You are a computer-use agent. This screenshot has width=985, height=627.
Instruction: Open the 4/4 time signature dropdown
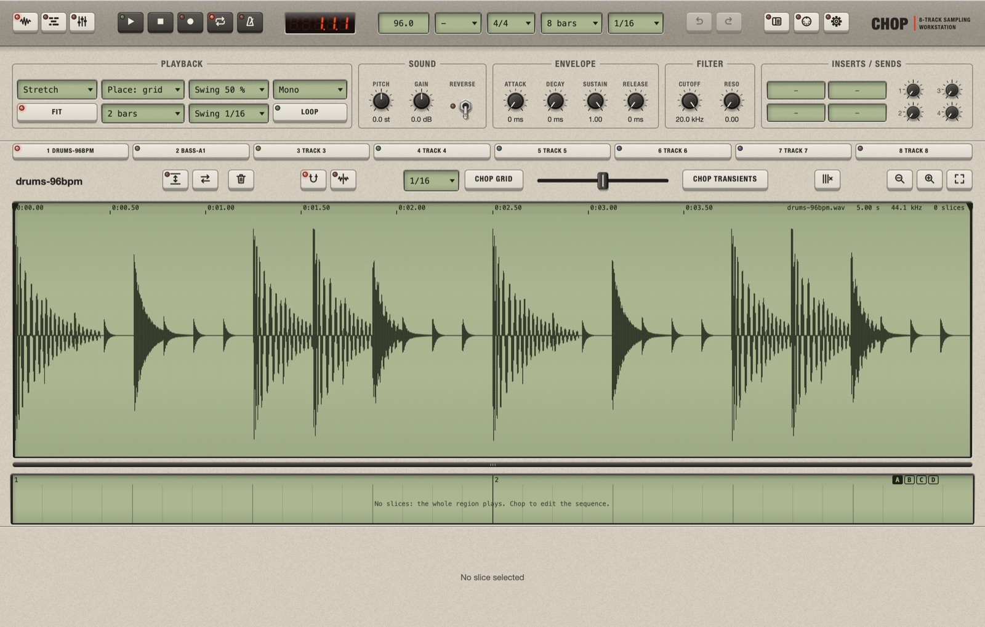[x=511, y=23]
